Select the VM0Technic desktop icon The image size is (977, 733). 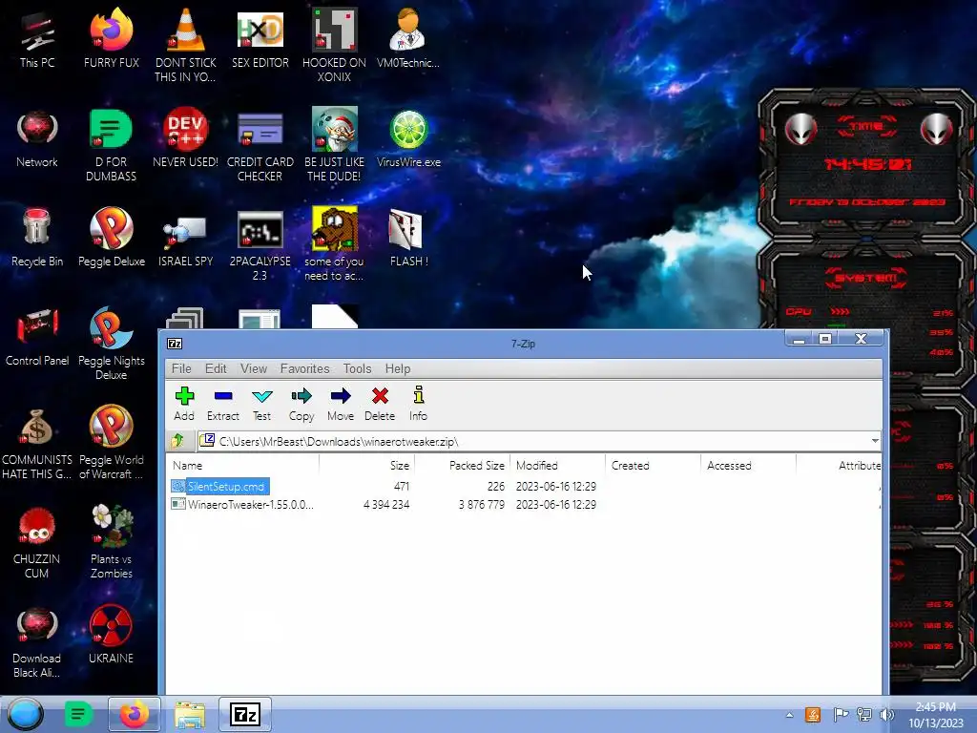408,38
